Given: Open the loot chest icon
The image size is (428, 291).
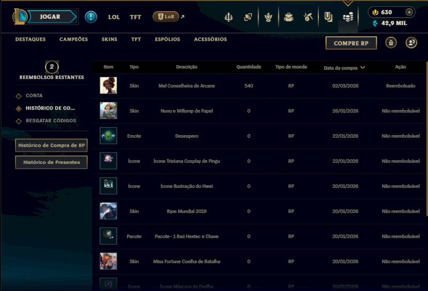Looking at the screenshot, I should point(288,17).
